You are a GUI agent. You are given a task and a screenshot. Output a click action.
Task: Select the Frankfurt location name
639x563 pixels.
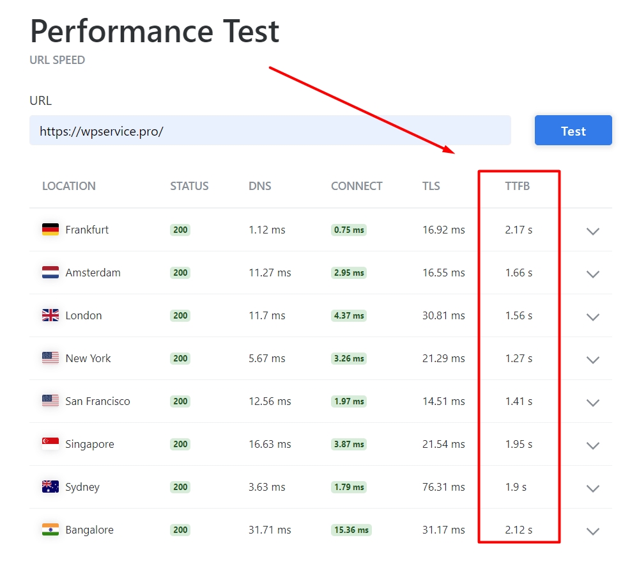[x=87, y=230]
